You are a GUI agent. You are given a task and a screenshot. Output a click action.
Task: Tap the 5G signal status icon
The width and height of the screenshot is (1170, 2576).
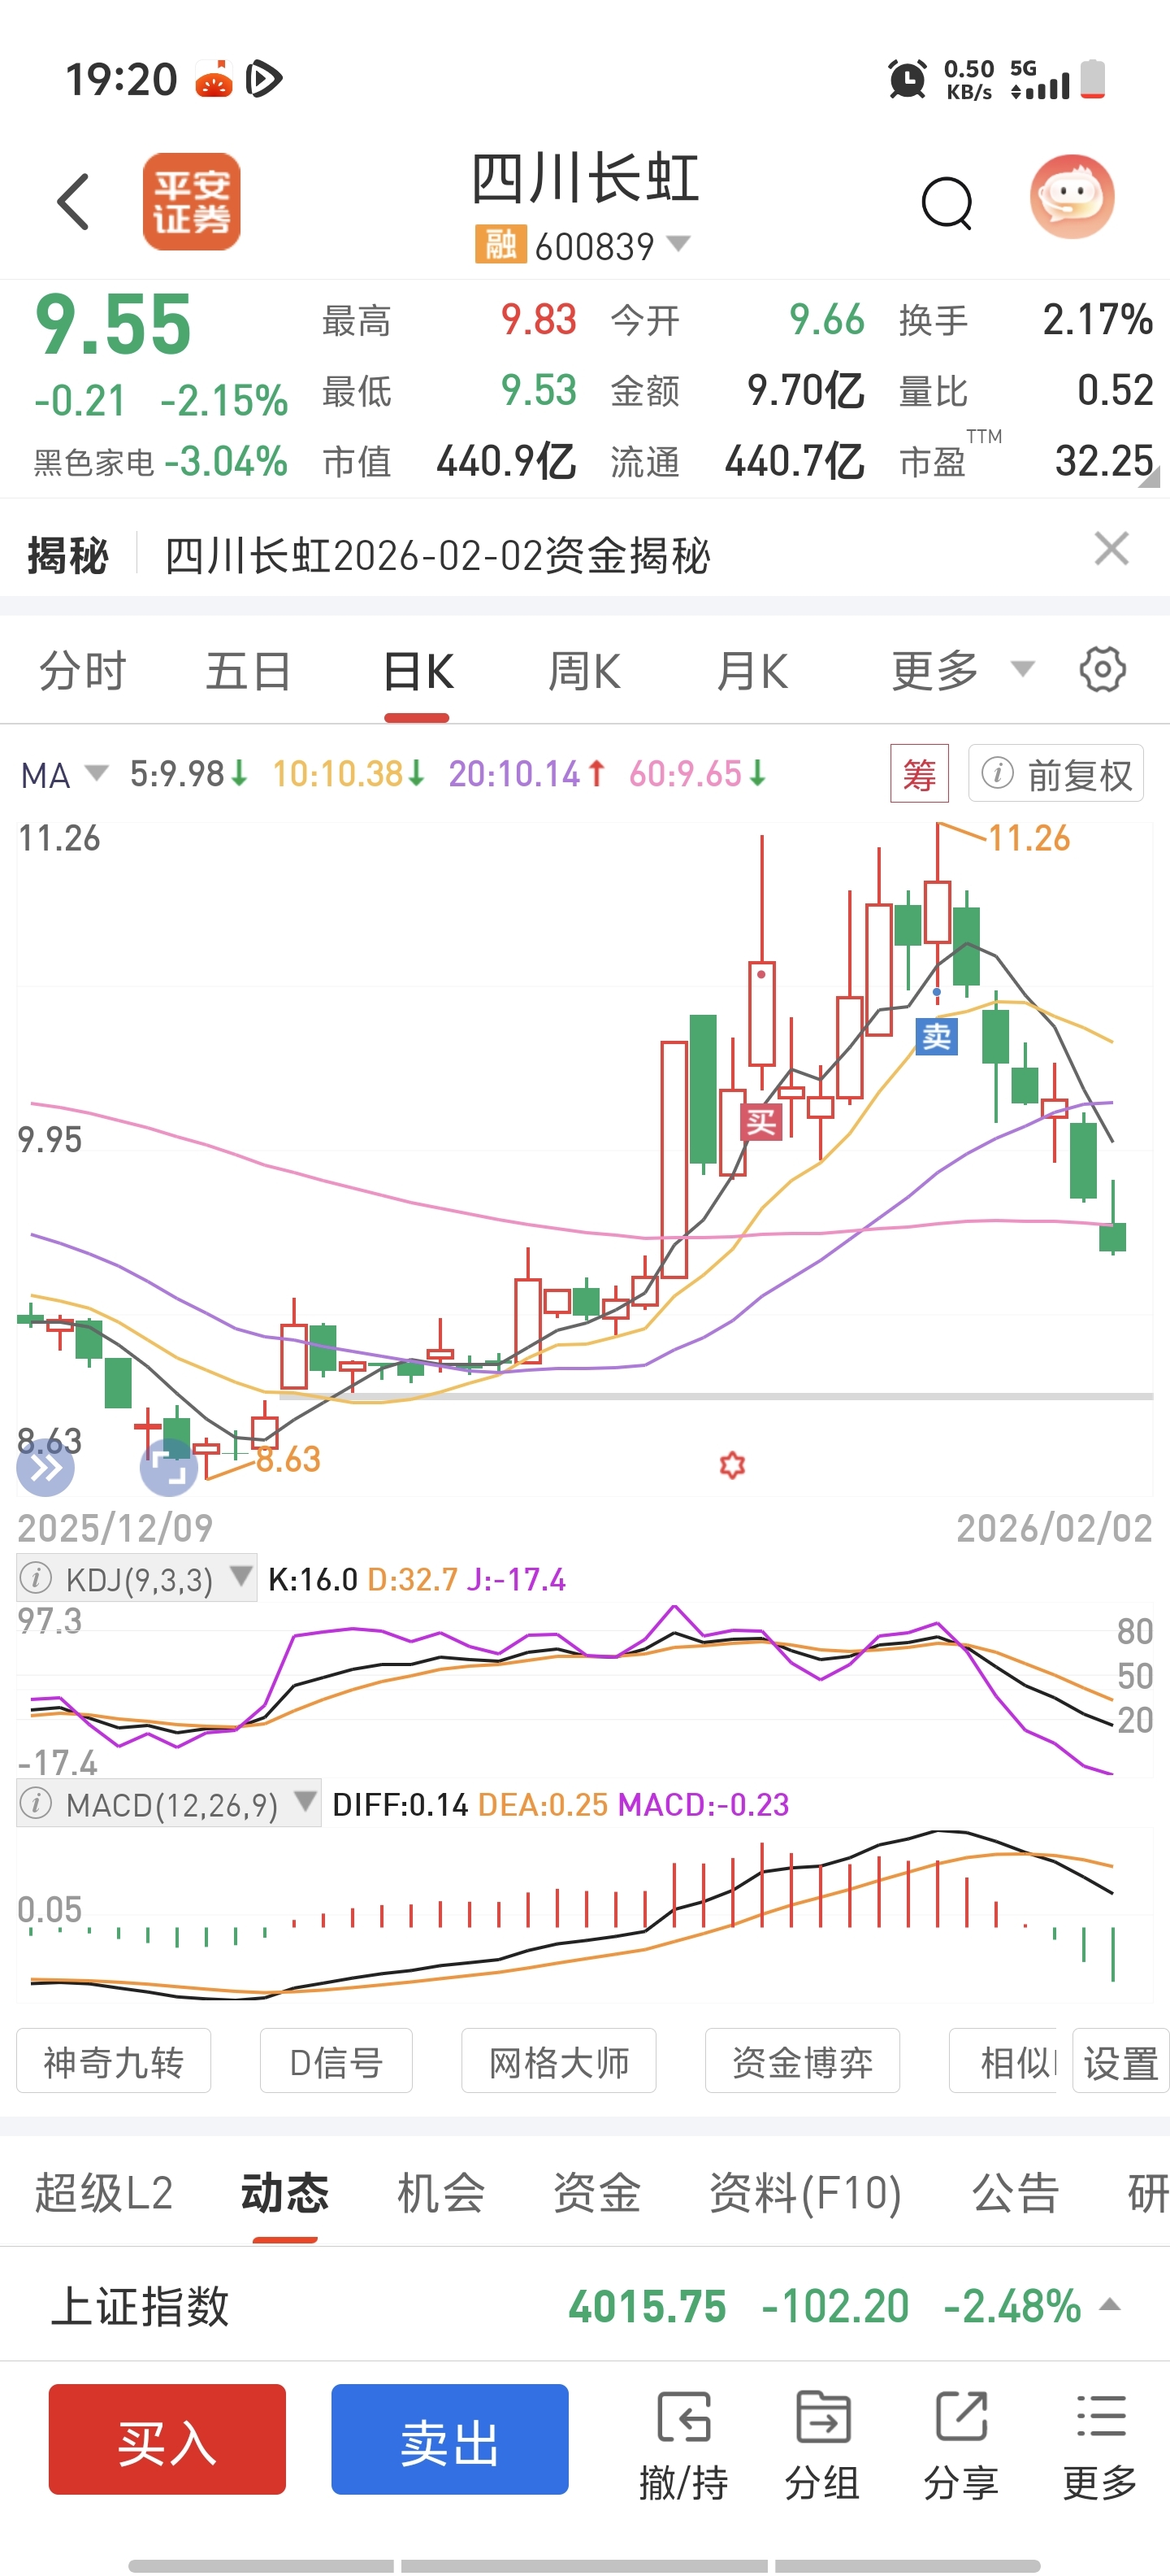point(1039,79)
